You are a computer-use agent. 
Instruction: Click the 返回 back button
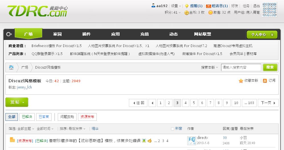pyautogui.click(x=138, y=103)
